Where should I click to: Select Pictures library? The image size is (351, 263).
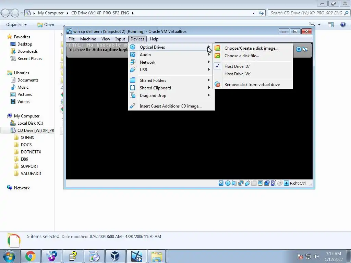(25, 95)
